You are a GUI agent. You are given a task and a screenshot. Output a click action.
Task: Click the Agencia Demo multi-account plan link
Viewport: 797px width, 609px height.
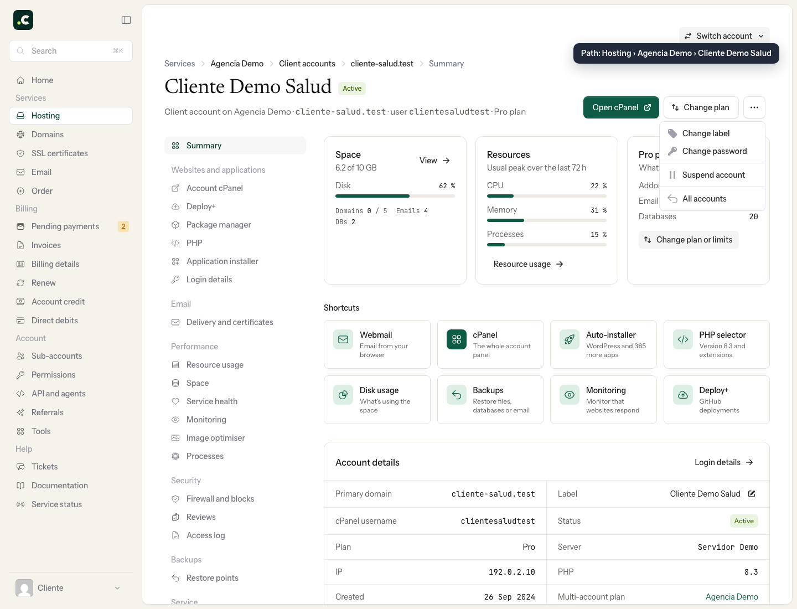pos(732,597)
